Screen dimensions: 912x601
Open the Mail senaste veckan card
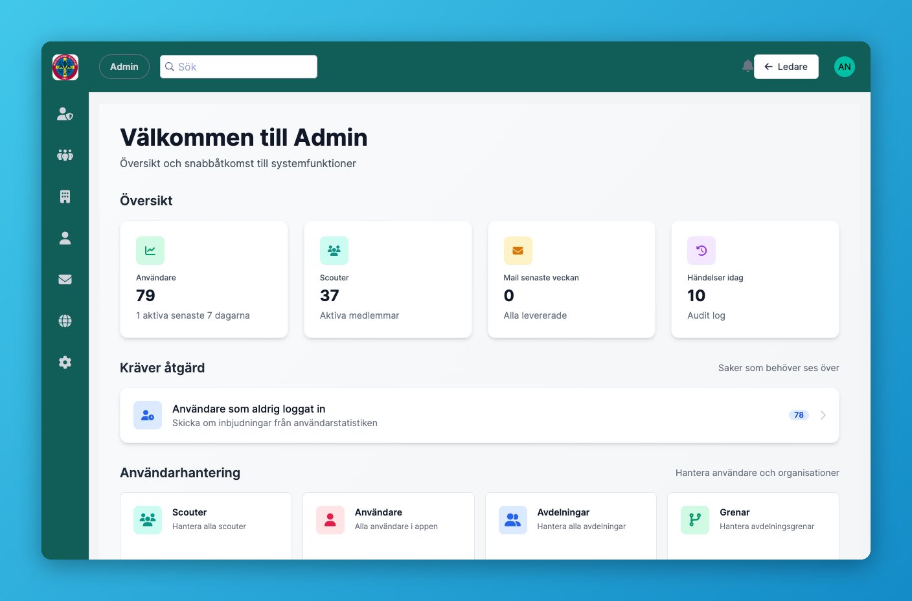click(x=571, y=279)
